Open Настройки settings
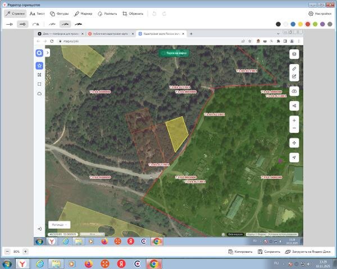 (x=320, y=13)
